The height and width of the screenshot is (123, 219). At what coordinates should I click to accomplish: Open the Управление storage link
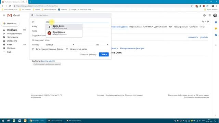tap(36, 97)
